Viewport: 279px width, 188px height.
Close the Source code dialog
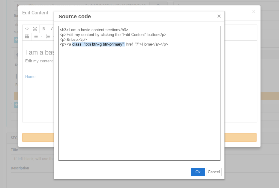tap(219, 16)
